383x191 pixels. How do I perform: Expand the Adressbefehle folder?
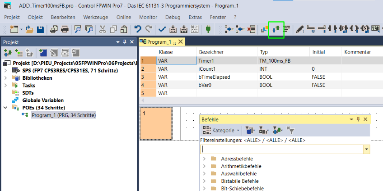pos(204,159)
